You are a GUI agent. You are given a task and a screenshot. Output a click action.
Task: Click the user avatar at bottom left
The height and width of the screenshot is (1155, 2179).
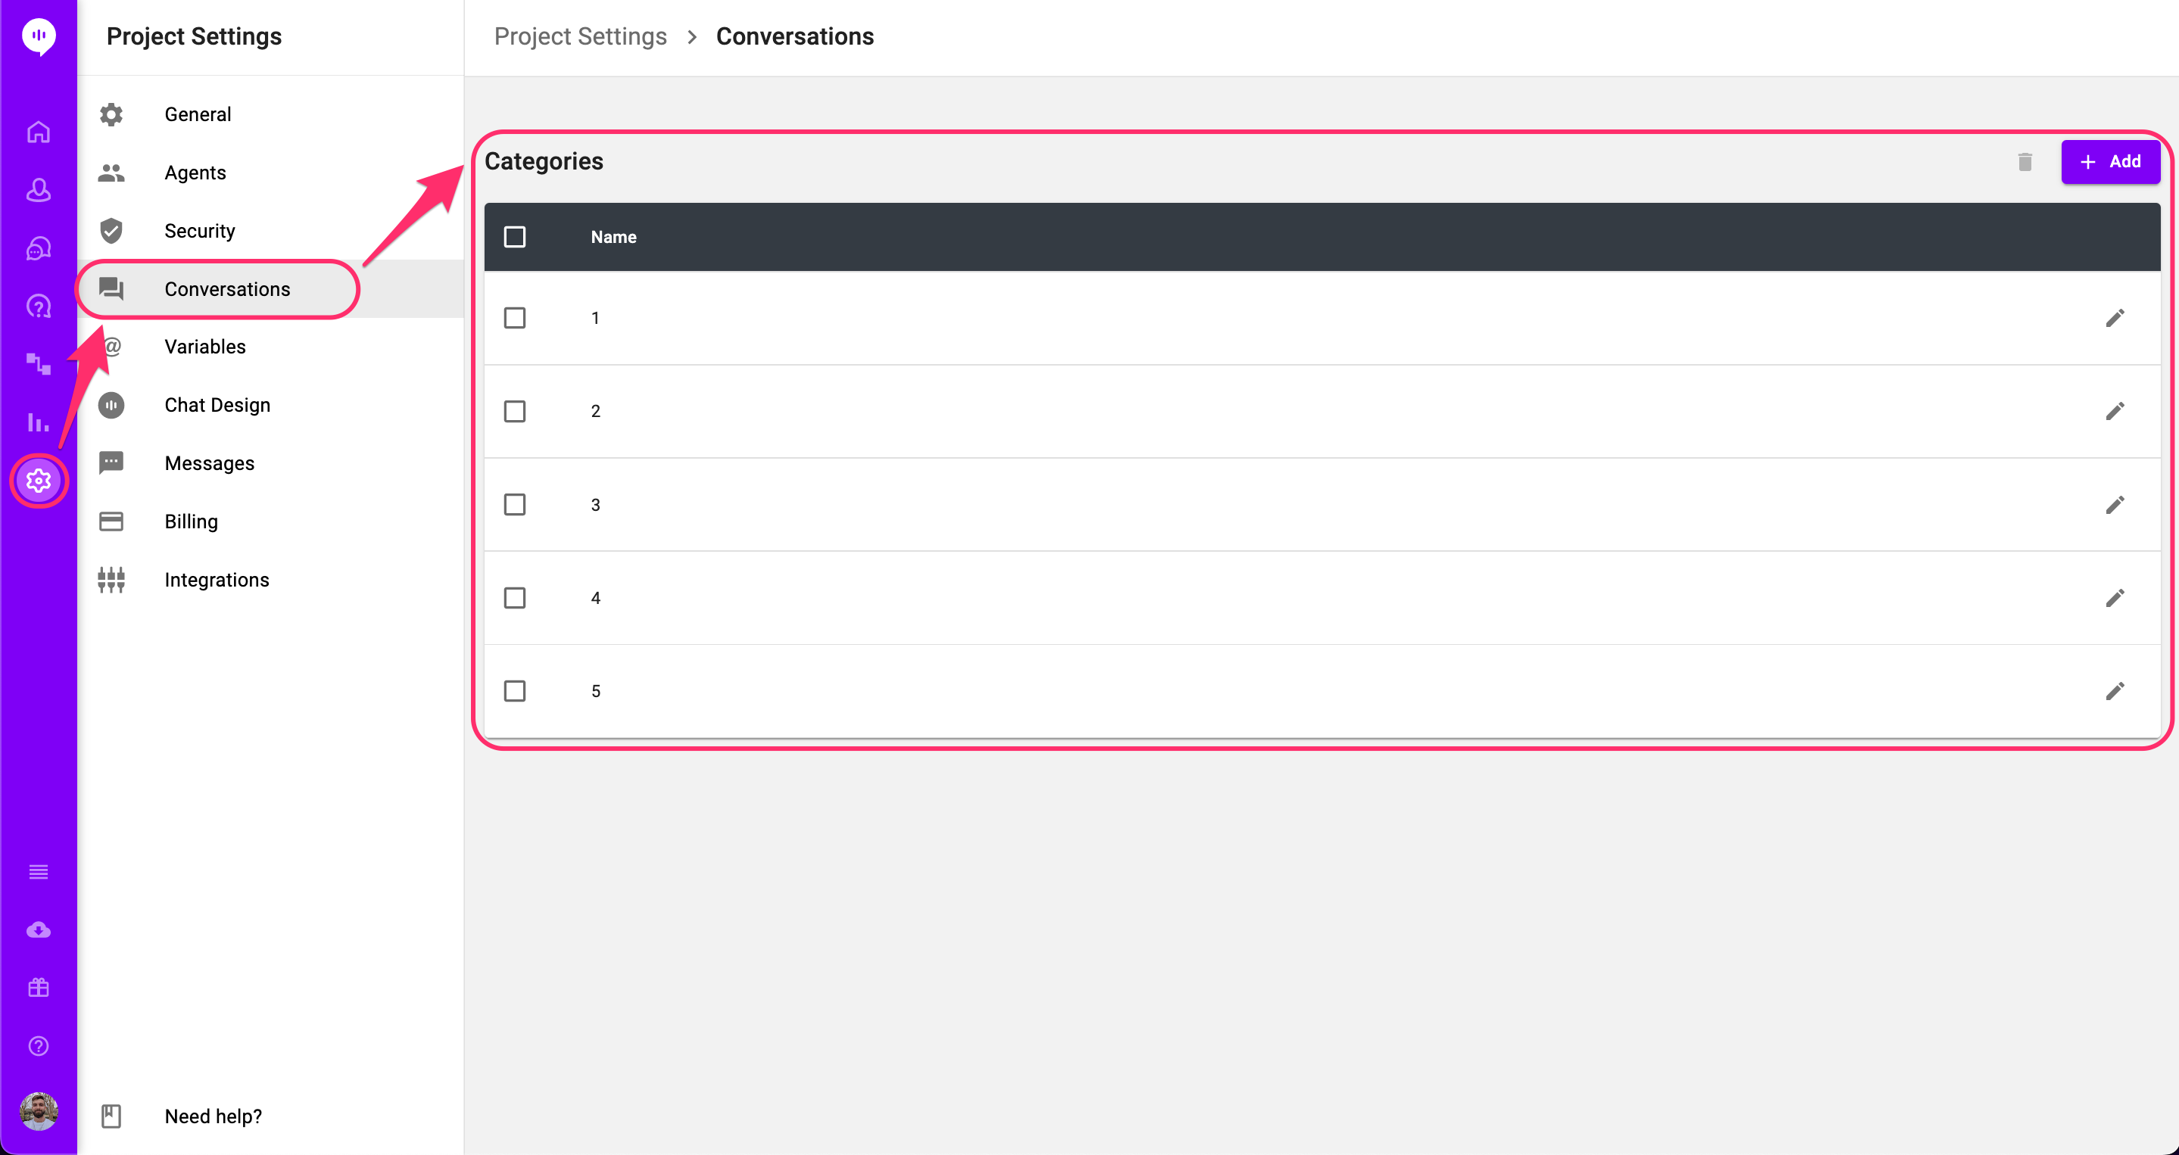(38, 1111)
